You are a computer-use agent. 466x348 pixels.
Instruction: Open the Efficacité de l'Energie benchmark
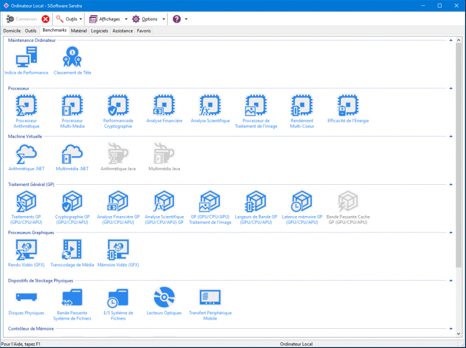348,109
